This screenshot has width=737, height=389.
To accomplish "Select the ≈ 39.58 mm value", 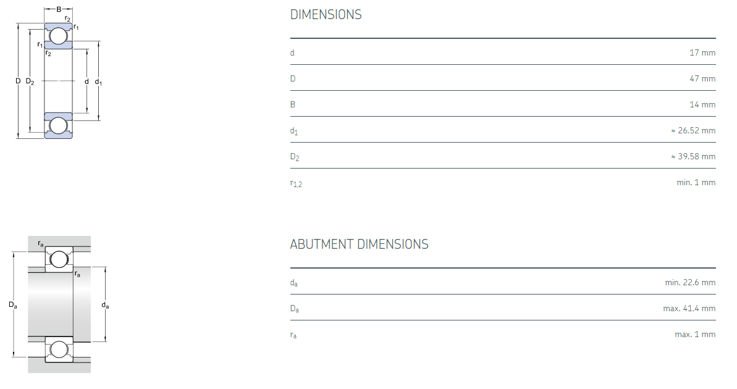I will (693, 156).
